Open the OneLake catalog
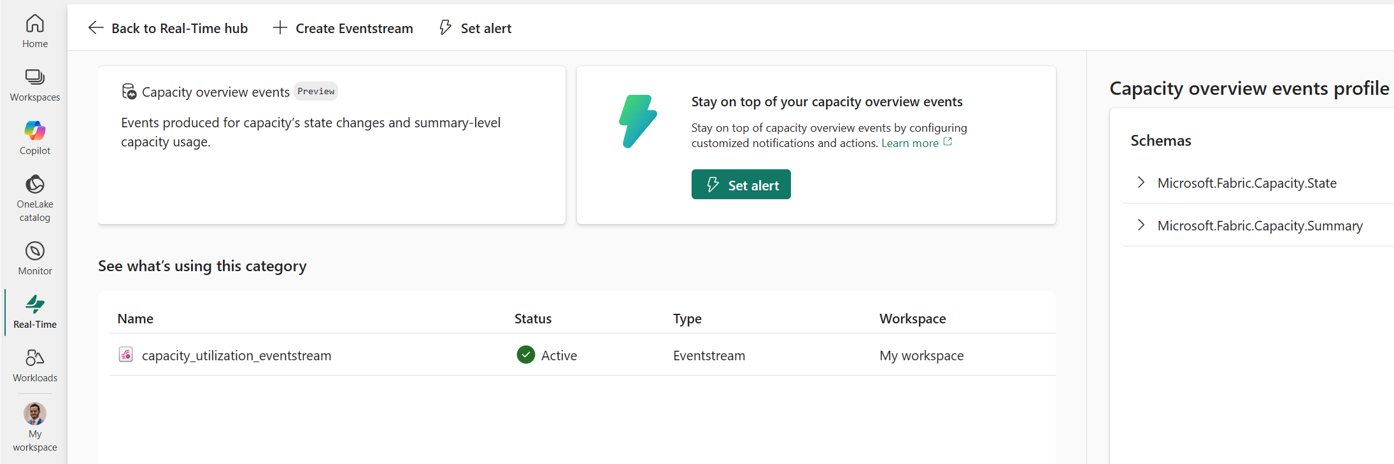The image size is (1394, 464). click(35, 198)
